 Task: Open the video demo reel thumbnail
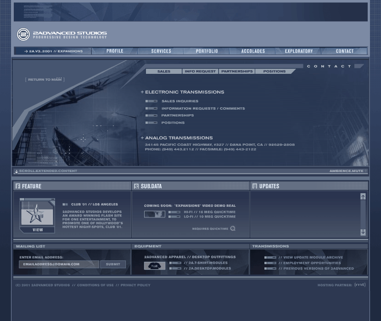(155, 214)
